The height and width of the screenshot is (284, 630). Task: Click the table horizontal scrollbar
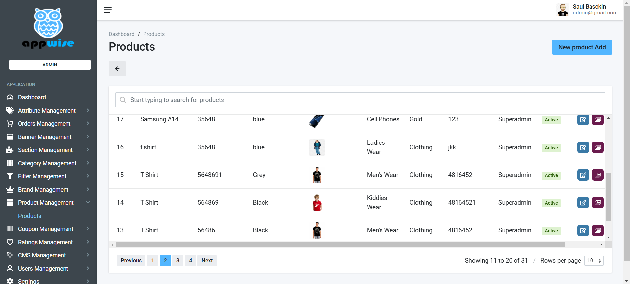click(340, 245)
